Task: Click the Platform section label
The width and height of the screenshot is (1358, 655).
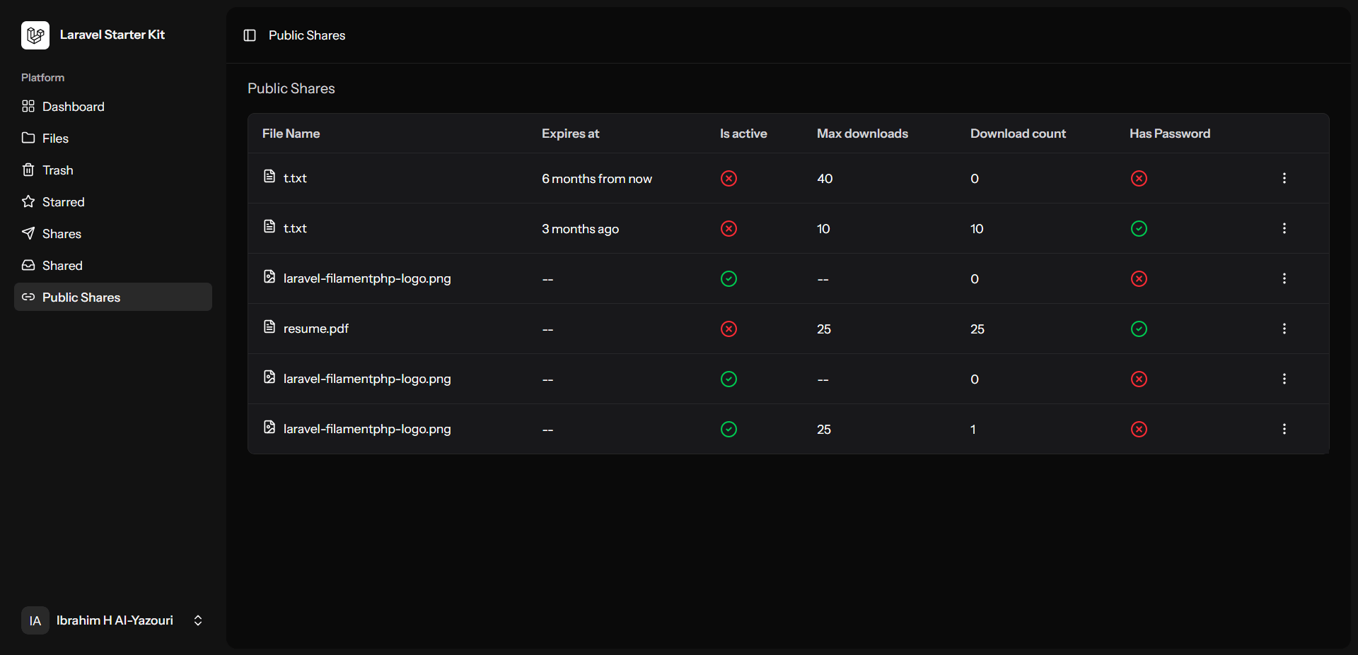Action: pos(42,77)
